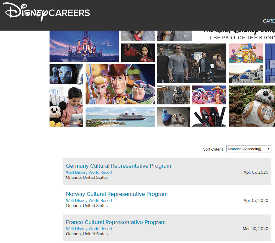Open Norway Cultural Representative Program listing
Viewport: 275px width, 243px height.
coord(116,194)
